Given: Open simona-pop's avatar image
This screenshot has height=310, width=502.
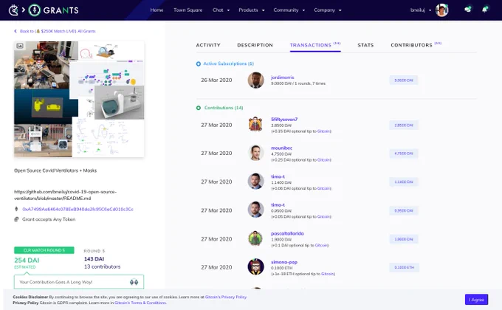Looking at the screenshot, I should [256, 266].
